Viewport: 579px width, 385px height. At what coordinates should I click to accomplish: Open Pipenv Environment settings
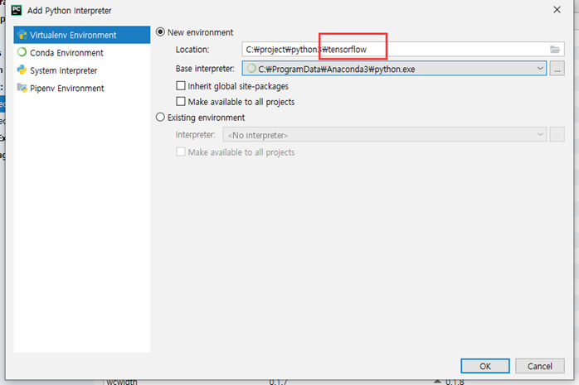[81, 88]
